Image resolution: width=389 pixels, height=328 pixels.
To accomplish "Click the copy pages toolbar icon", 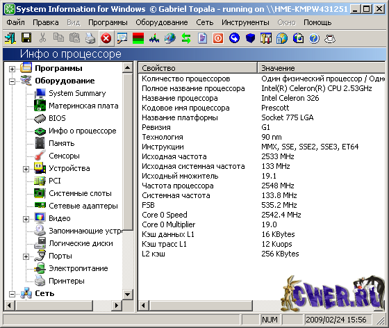I will pyautogui.click(x=58, y=38).
